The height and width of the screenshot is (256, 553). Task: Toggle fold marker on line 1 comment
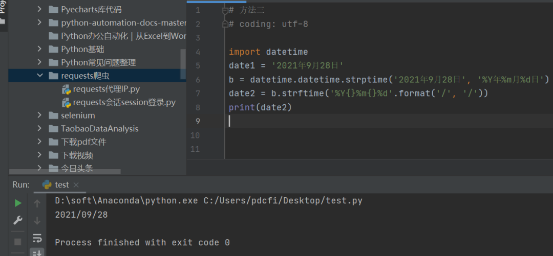[x=225, y=11]
